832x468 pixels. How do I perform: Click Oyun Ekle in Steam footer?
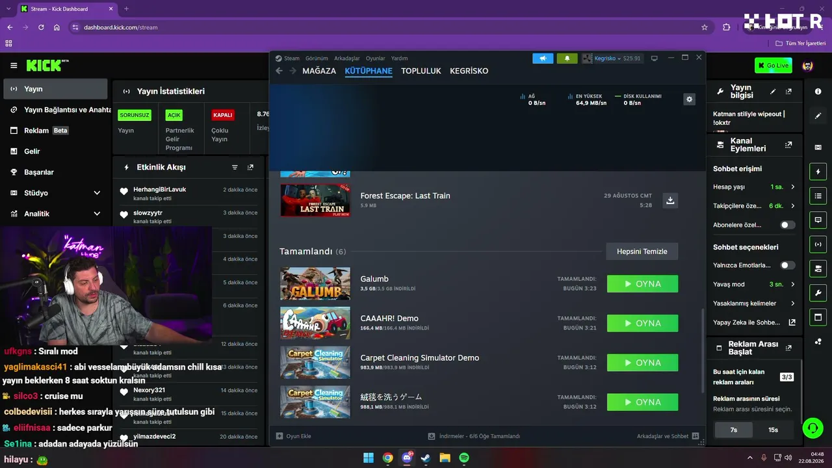pyautogui.click(x=294, y=436)
